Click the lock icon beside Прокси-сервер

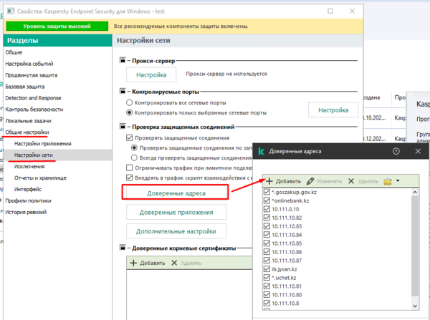coord(123,62)
